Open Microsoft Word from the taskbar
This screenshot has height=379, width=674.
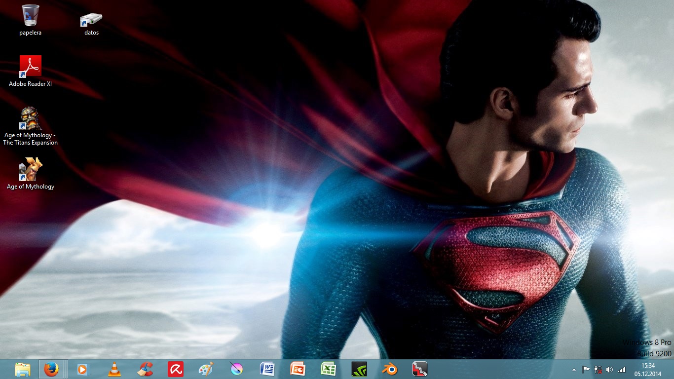[267, 369]
